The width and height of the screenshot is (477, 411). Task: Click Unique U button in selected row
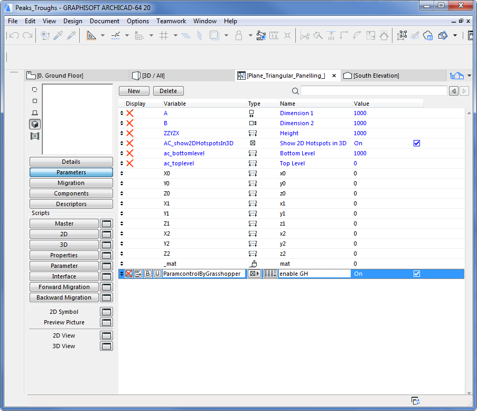[157, 274]
